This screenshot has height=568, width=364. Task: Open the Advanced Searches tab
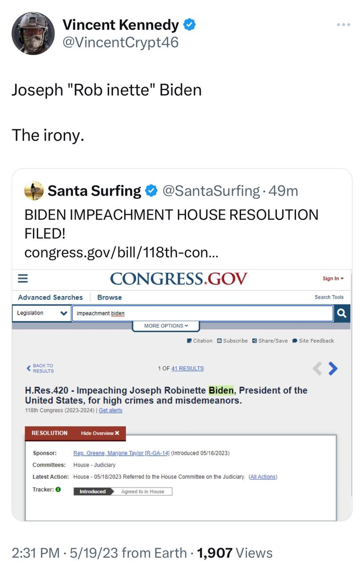coord(50,297)
